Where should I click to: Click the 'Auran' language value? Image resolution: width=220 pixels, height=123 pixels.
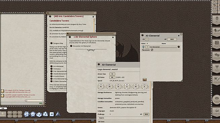pos(112,111)
